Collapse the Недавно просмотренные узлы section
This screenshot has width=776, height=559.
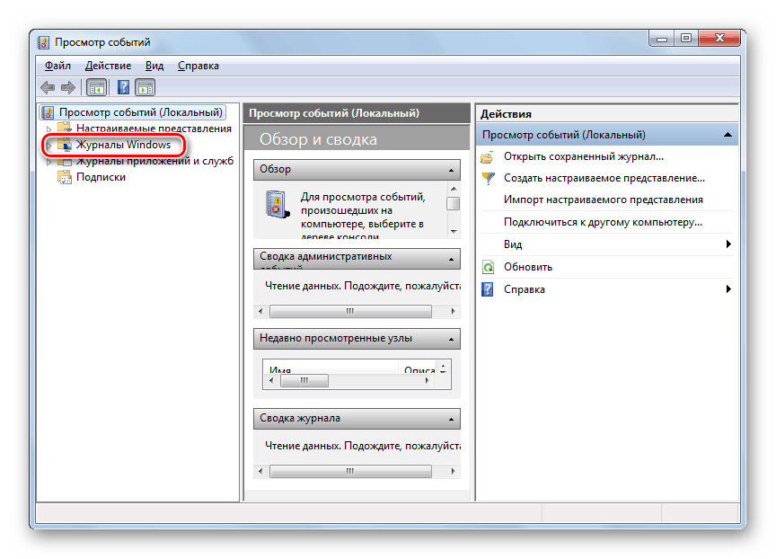[x=452, y=339]
